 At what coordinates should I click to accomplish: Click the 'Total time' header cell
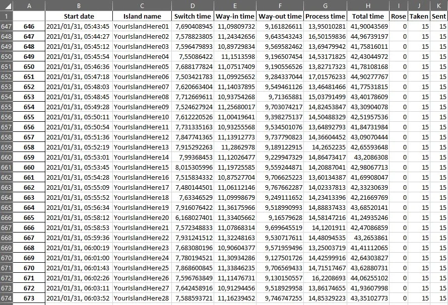pyautogui.click(x=368, y=16)
